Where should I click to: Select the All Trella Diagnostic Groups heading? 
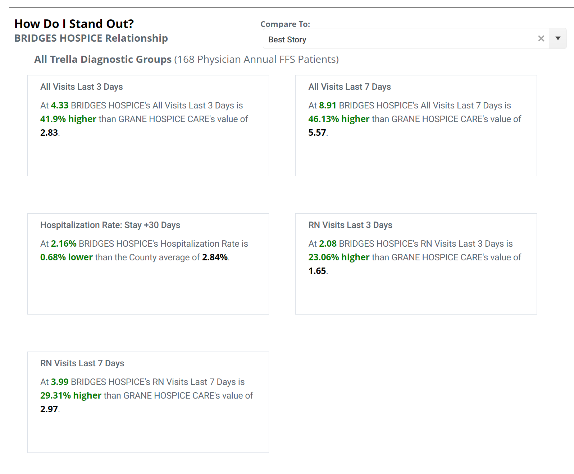[103, 59]
